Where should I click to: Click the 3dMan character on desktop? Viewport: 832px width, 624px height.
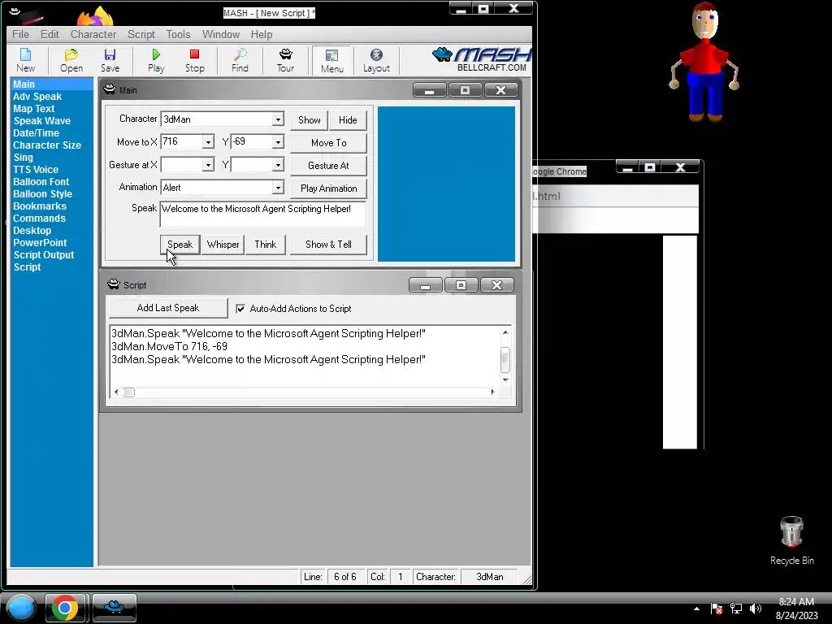point(705,62)
